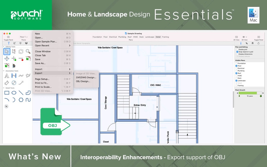
Task: Increase plant growth with right arrow
Action: [x=263, y=93]
